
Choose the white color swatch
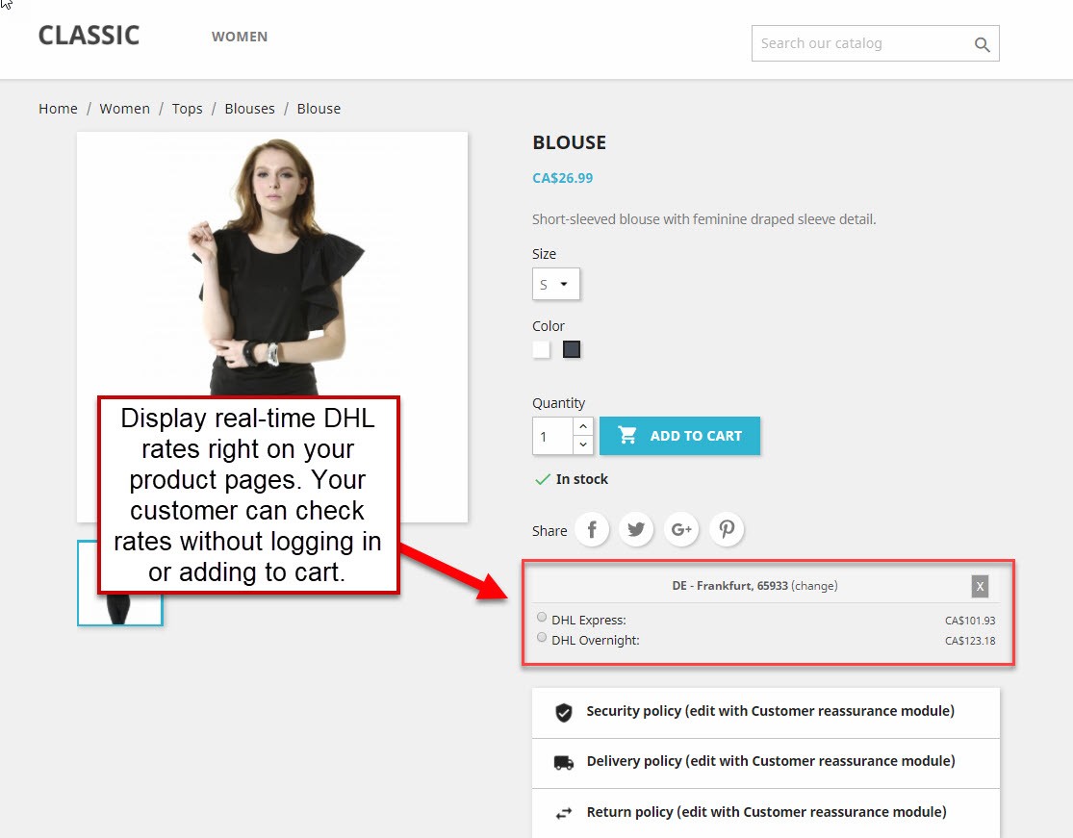click(x=541, y=349)
